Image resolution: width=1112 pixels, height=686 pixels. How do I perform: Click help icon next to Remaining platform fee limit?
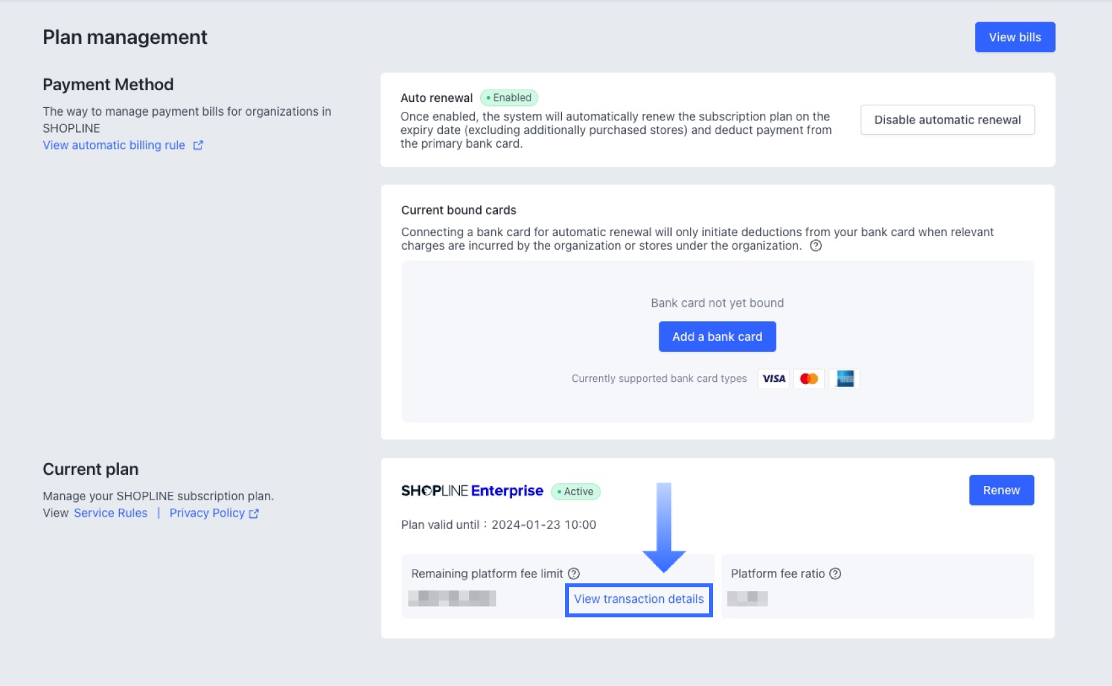tap(574, 574)
